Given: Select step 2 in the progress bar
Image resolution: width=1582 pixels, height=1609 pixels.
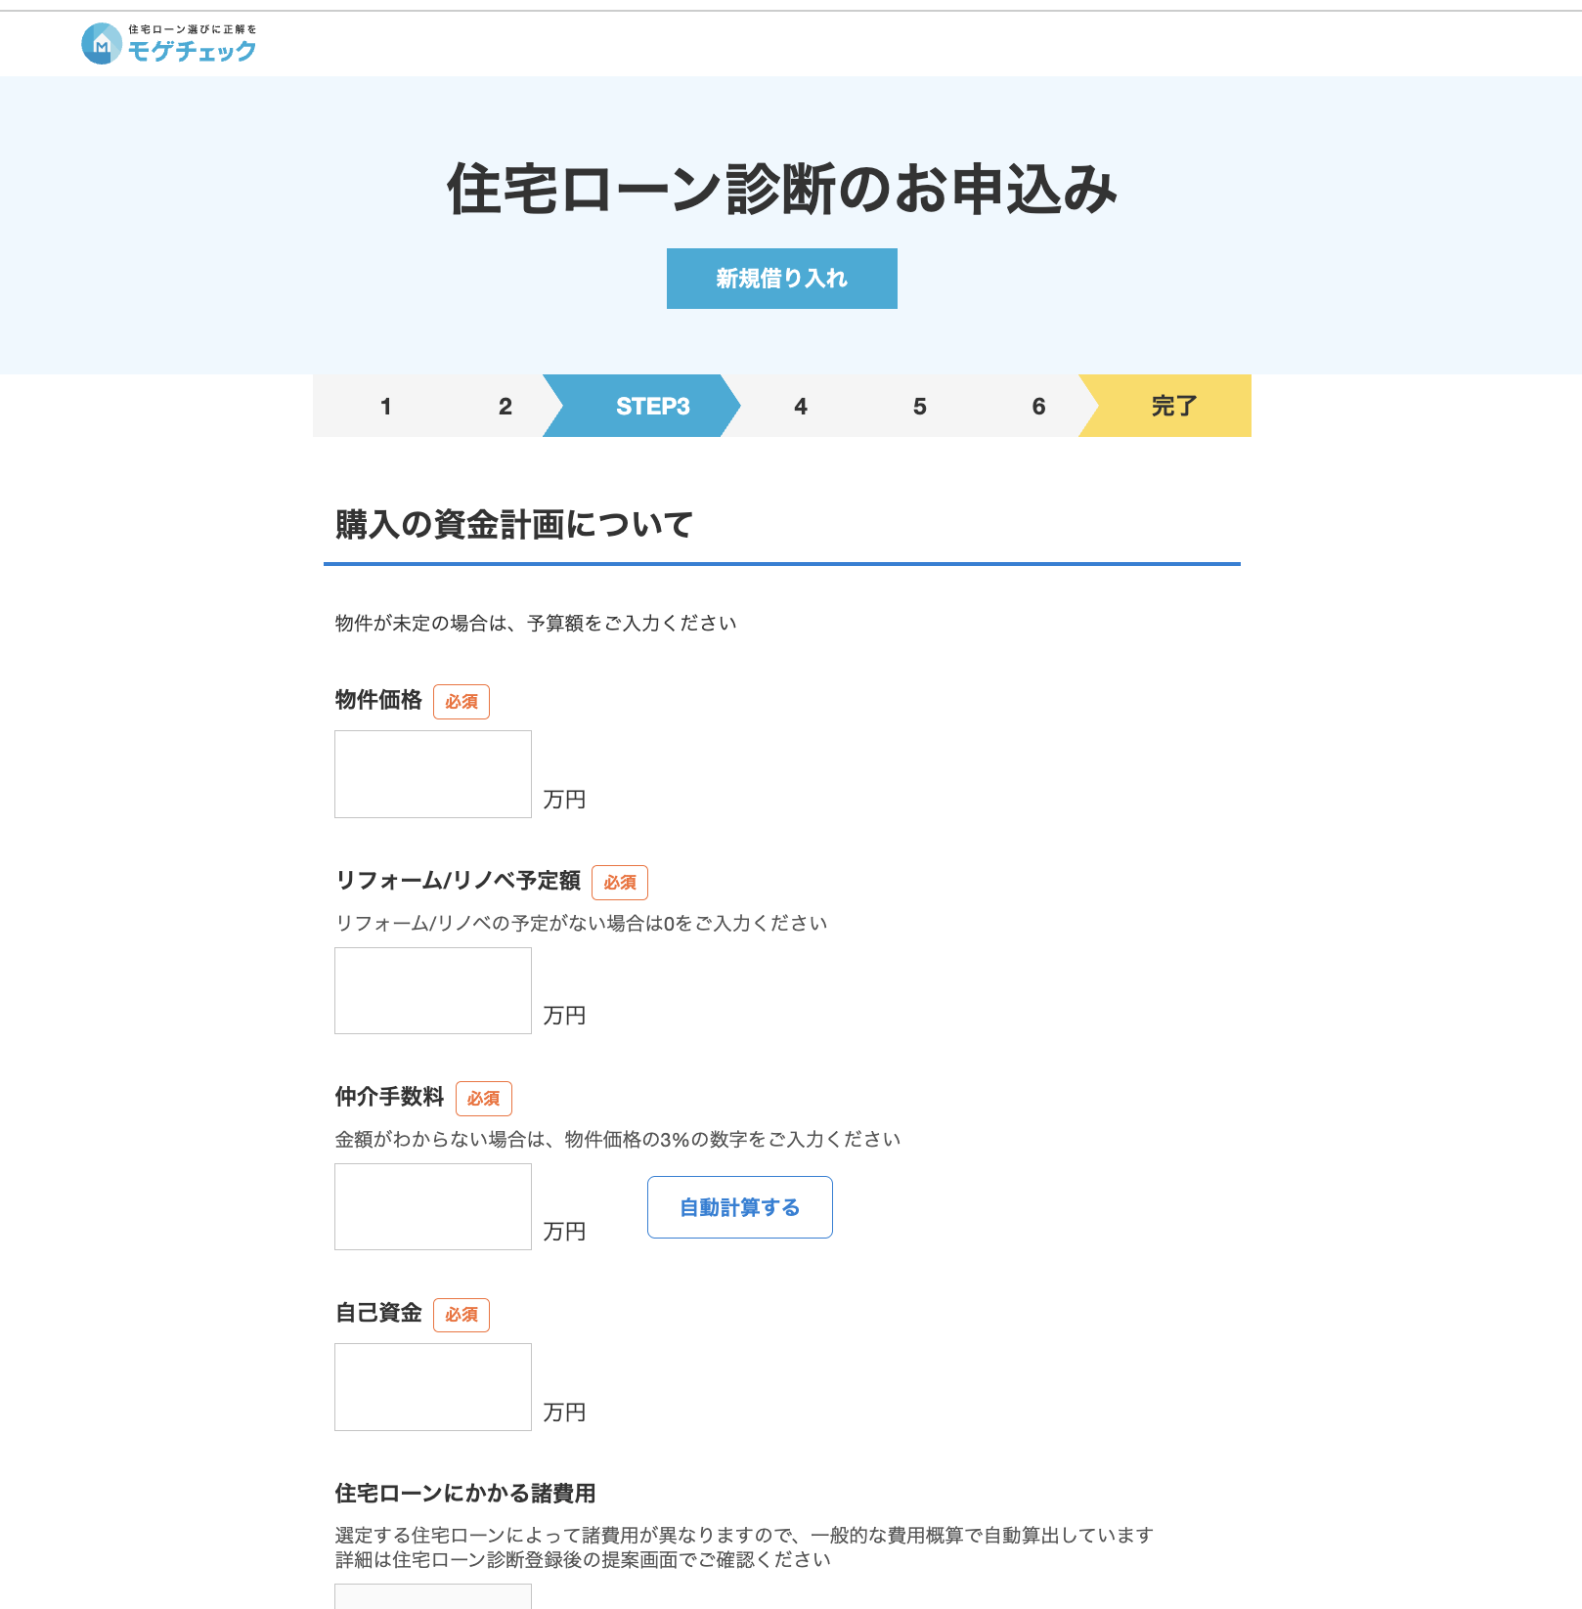Looking at the screenshot, I should click(x=505, y=407).
